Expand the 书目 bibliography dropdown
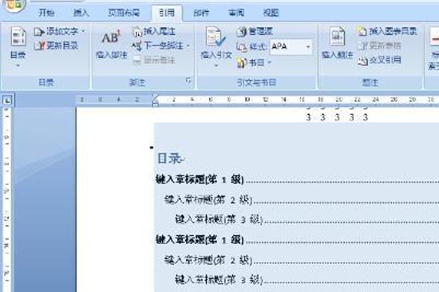This screenshot has height=292, width=439. pyautogui.click(x=270, y=62)
